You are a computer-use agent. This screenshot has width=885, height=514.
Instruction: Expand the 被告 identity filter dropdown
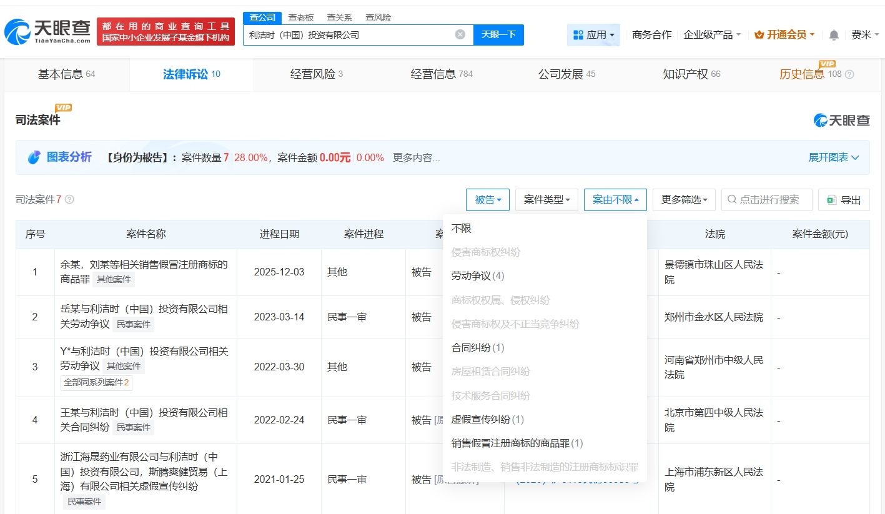coord(488,200)
